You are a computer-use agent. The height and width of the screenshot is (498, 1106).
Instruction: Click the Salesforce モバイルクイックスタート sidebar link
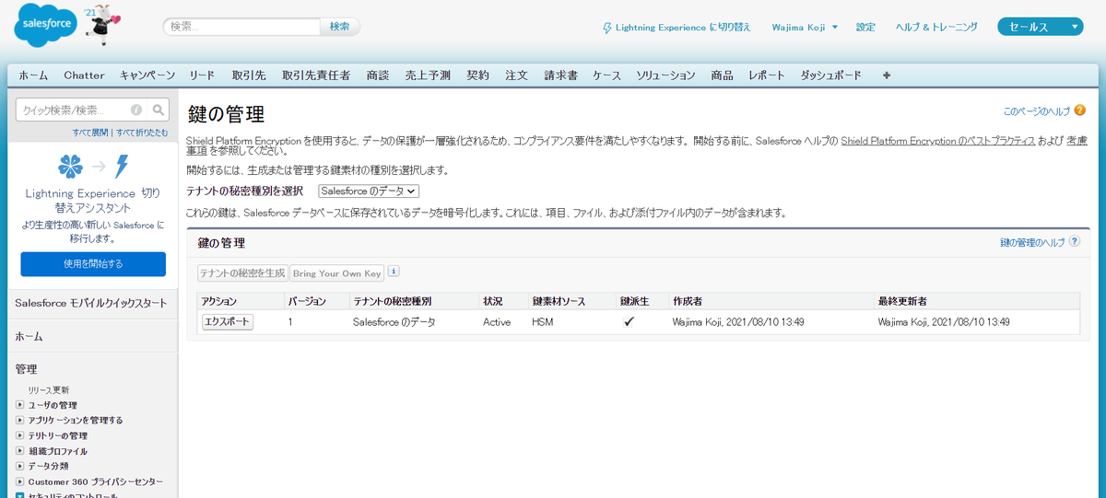coord(91,303)
